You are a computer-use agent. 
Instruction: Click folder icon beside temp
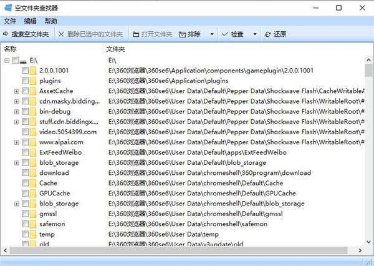(33, 234)
